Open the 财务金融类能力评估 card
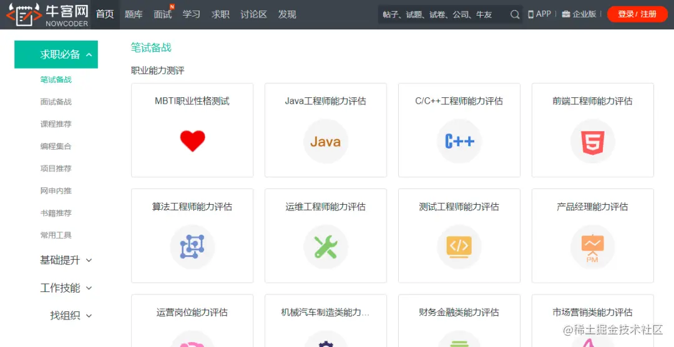This screenshot has height=347, width=674. click(x=459, y=321)
